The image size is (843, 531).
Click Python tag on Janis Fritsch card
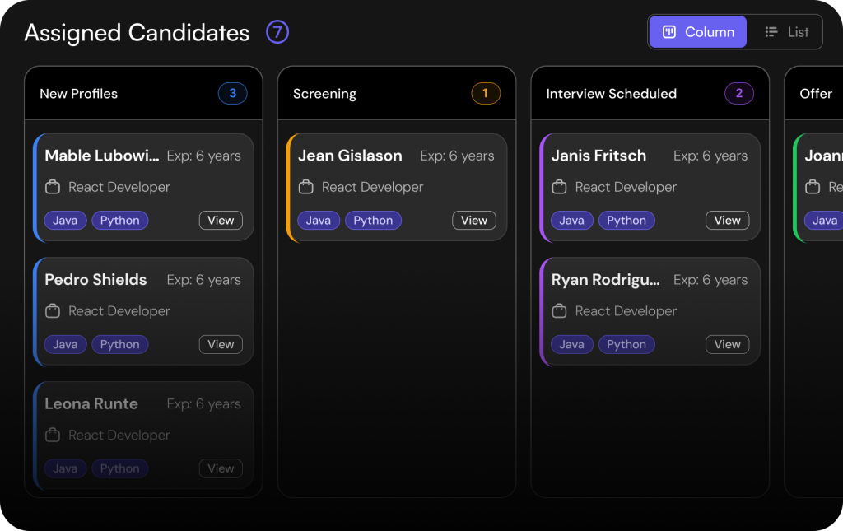coord(626,221)
